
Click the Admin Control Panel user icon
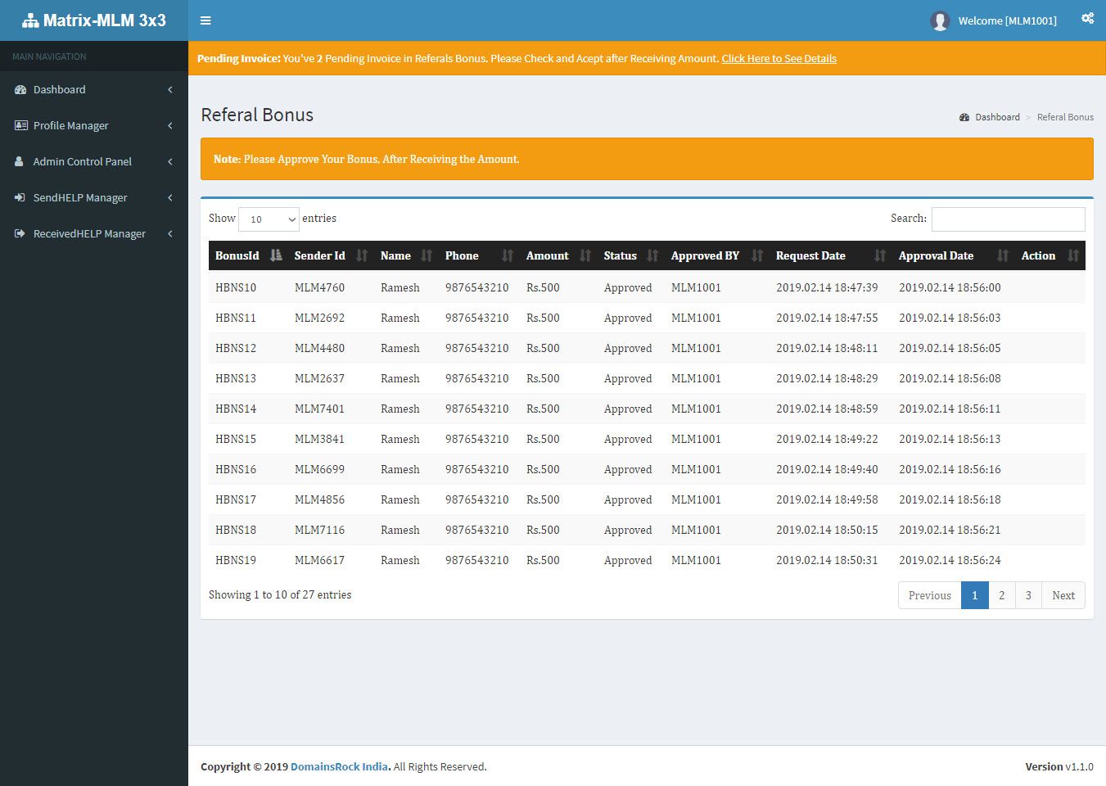click(19, 161)
